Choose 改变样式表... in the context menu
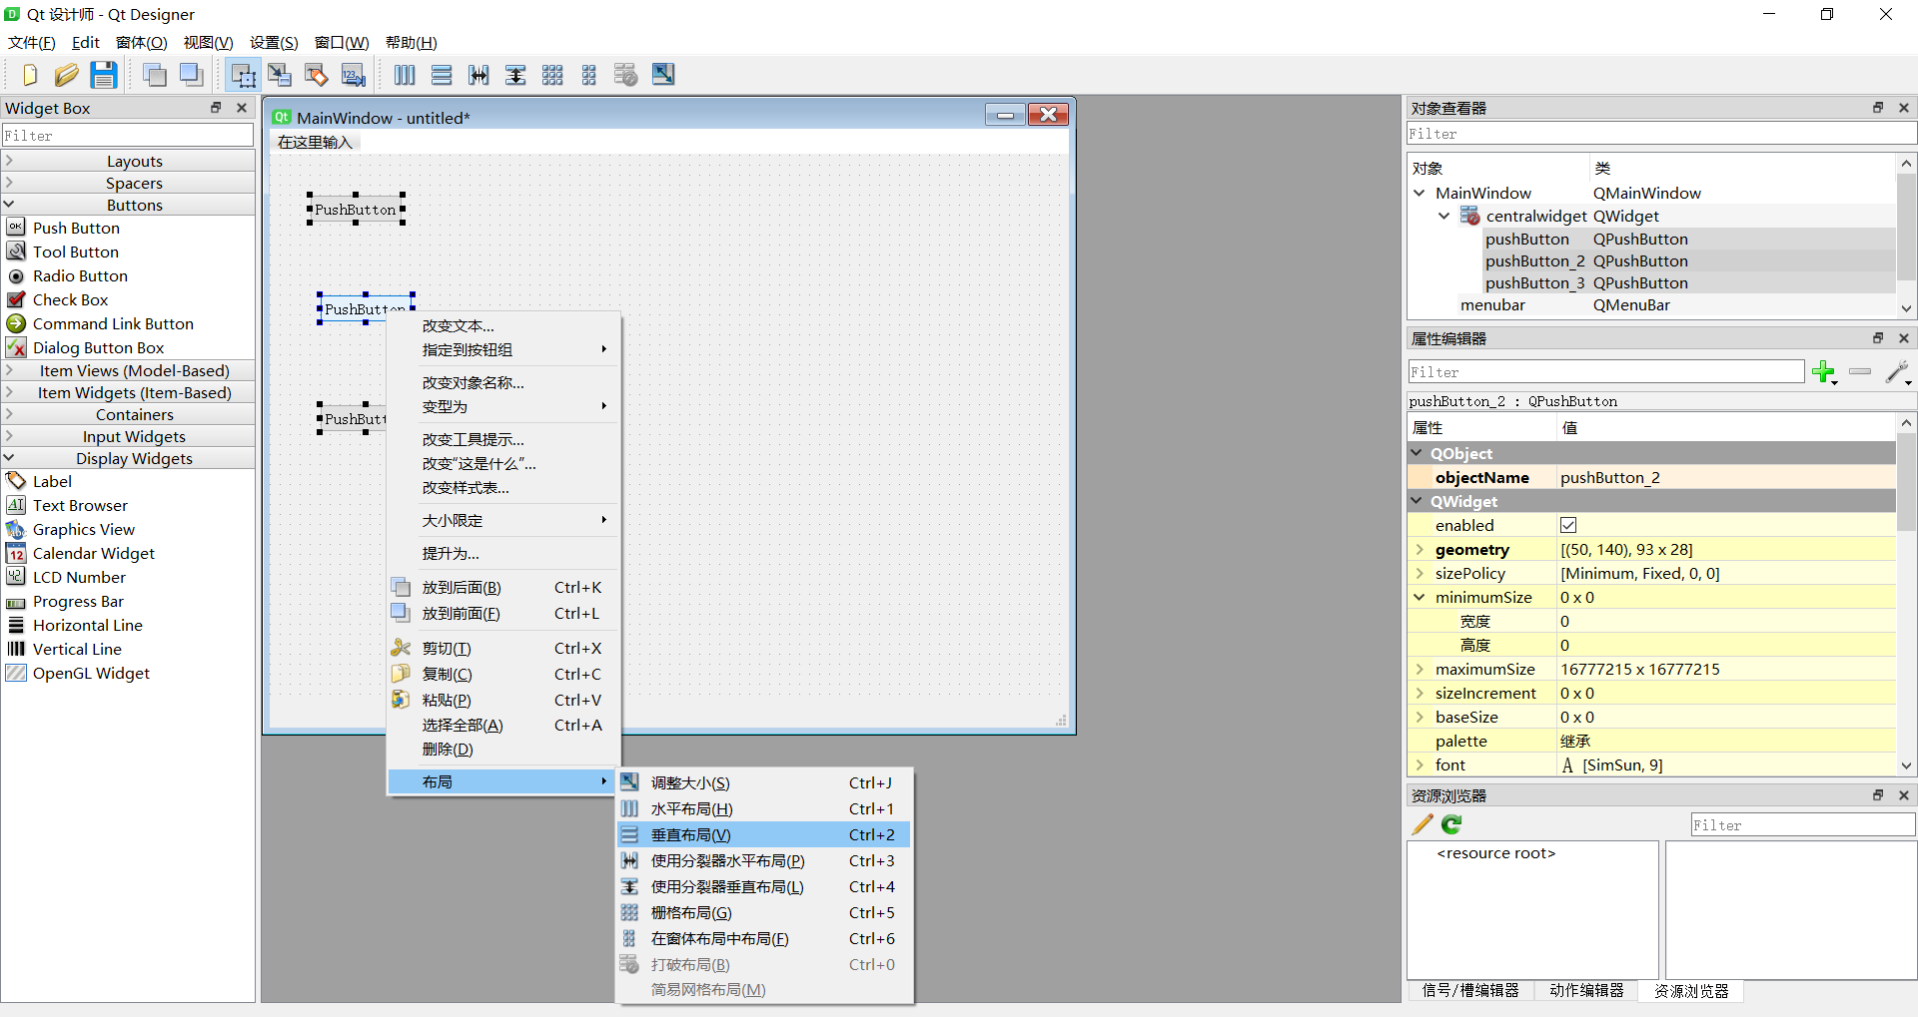1918x1017 pixels. (503, 487)
